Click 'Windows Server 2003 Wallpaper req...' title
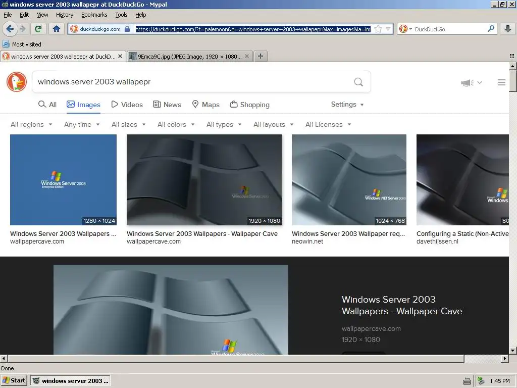Viewport: 517px width, 388px height. tap(348, 233)
